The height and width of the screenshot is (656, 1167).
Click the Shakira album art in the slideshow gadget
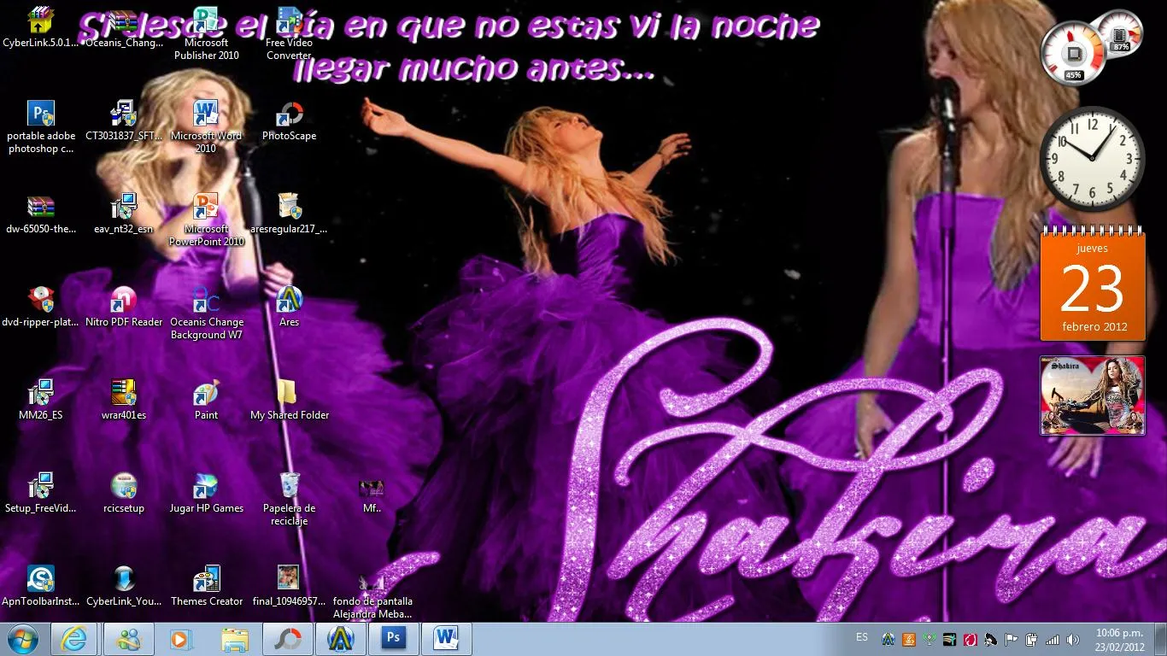click(x=1092, y=395)
